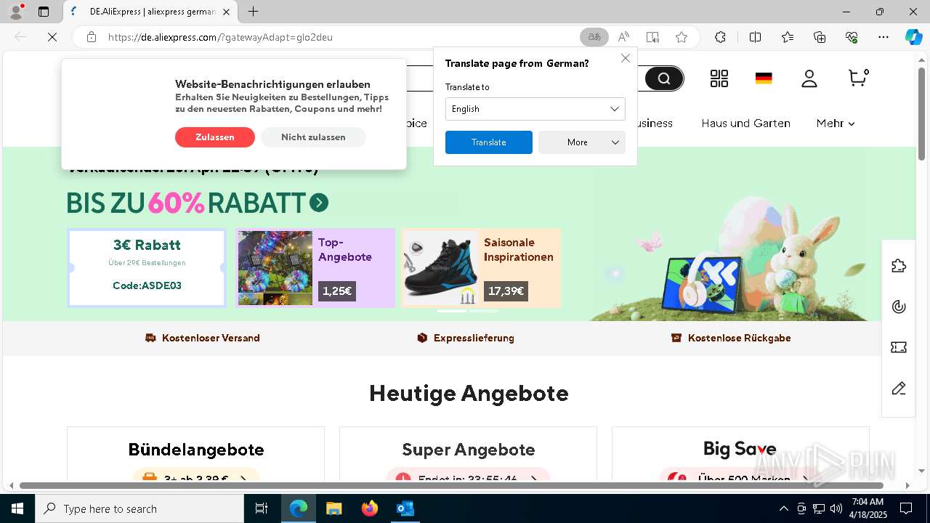930x523 pixels.
Task: Open File Explorer from taskbar
Action: coord(333,508)
